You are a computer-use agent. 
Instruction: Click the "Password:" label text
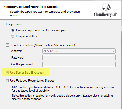(18, 58)
